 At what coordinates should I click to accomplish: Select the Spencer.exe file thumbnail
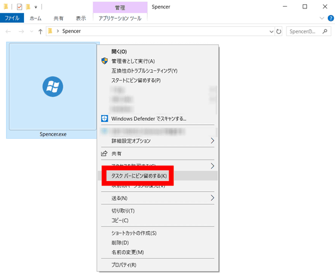click(x=53, y=87)
